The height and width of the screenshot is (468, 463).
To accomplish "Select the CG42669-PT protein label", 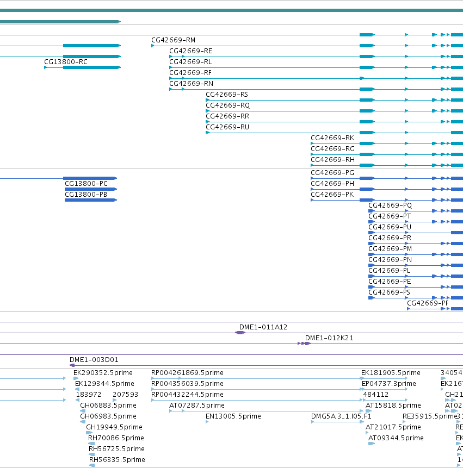I will click(390, 216).
